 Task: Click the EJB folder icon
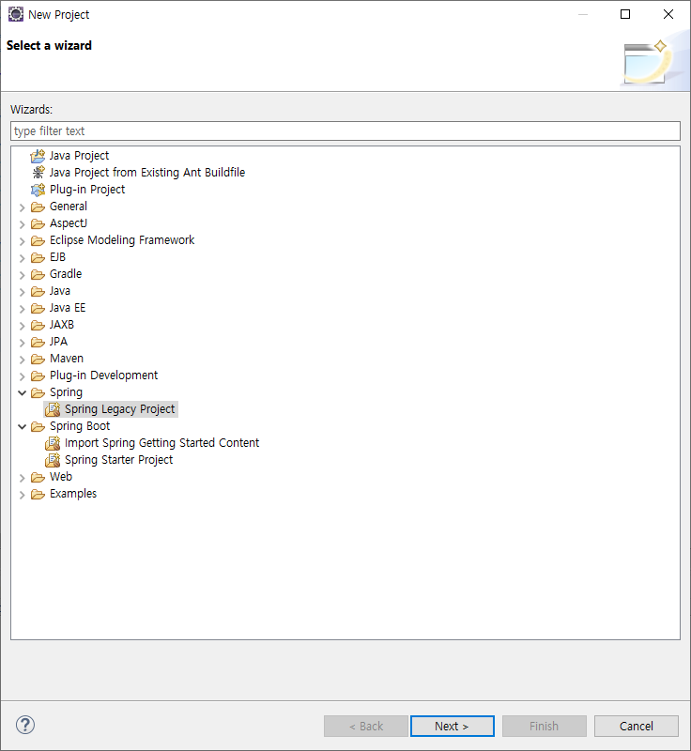tap(38, 257)
